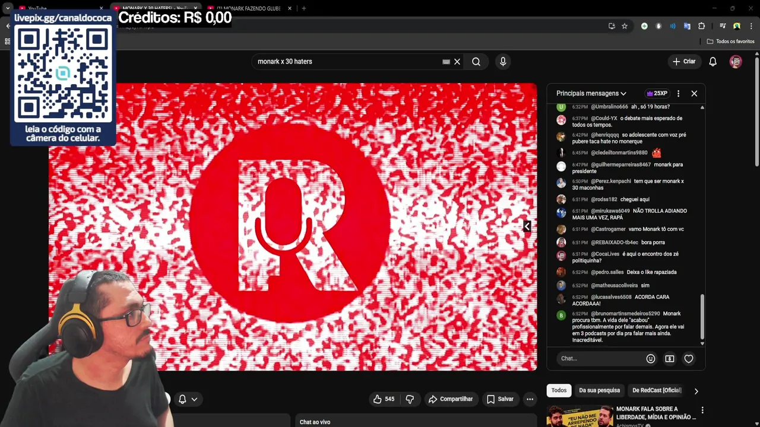Open the Google Translate extension icon
The width and height of the screenshot is (760, 427).
tap(687, 26)
